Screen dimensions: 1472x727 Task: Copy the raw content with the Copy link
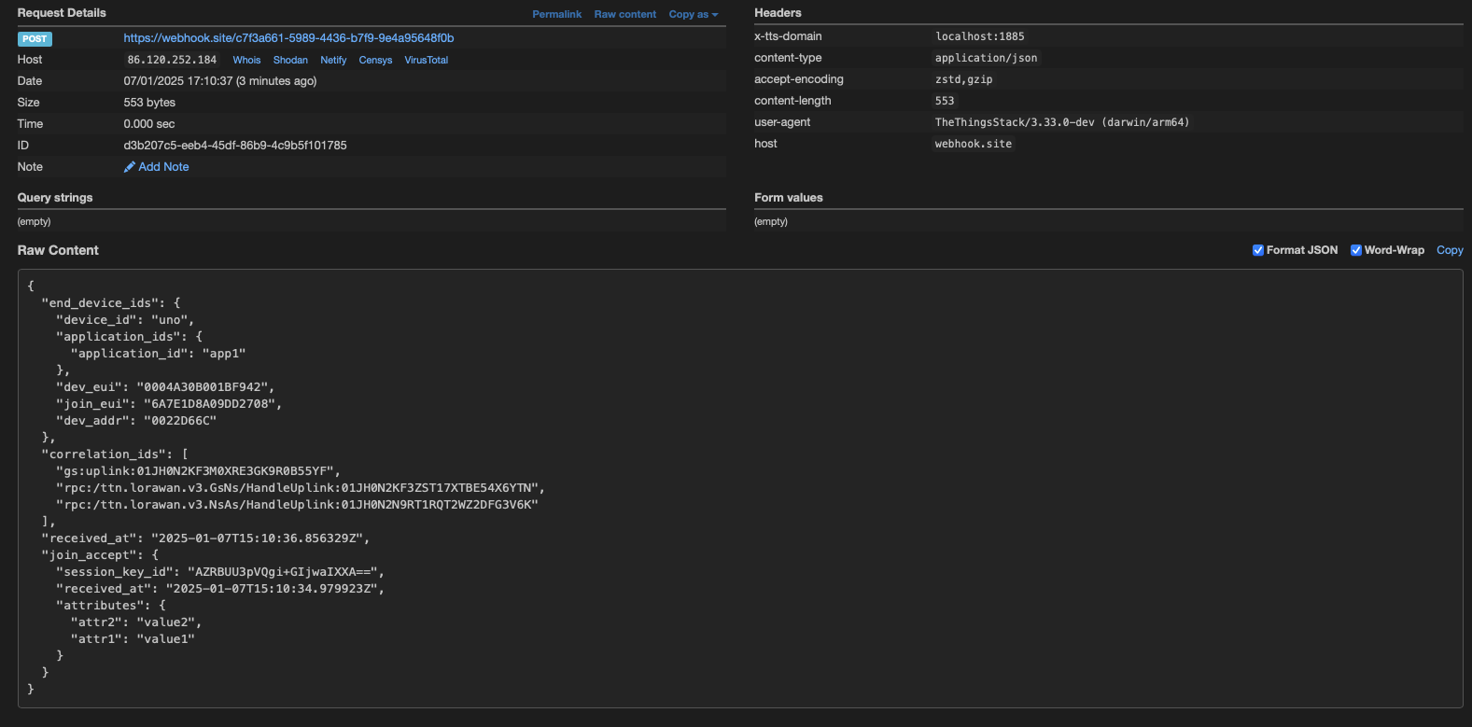[x=1450, y=250]
